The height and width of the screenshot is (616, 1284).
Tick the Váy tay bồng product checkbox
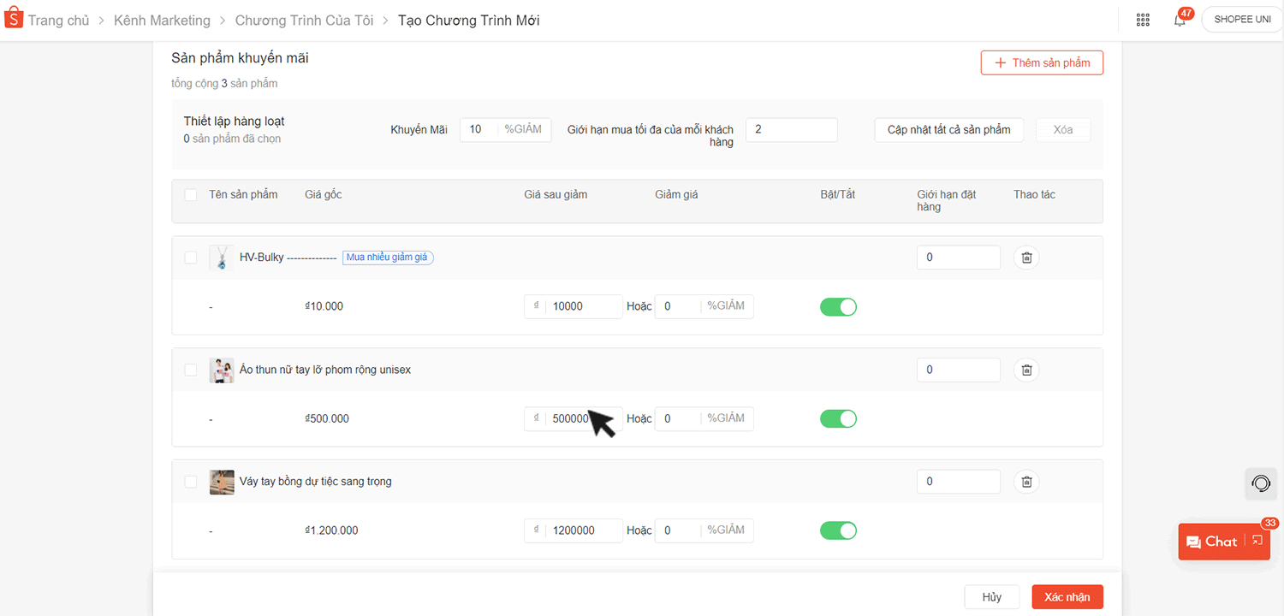click(191, 482)
